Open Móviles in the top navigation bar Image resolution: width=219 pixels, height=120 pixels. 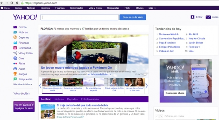139,8
